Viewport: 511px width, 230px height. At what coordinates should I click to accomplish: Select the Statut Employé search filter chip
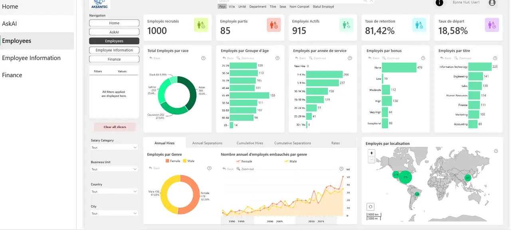pyautogui.click(x=323, y=6)
